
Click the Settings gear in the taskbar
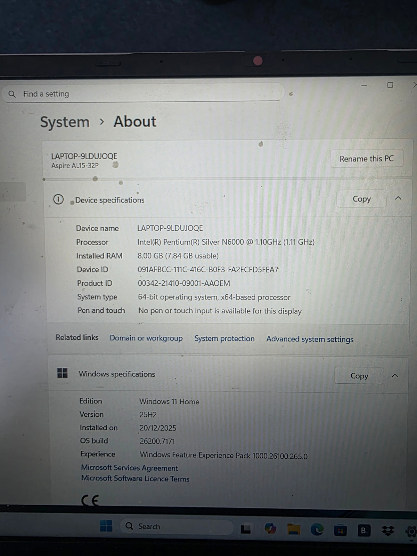pyautogui.click(x=411, y=531)
